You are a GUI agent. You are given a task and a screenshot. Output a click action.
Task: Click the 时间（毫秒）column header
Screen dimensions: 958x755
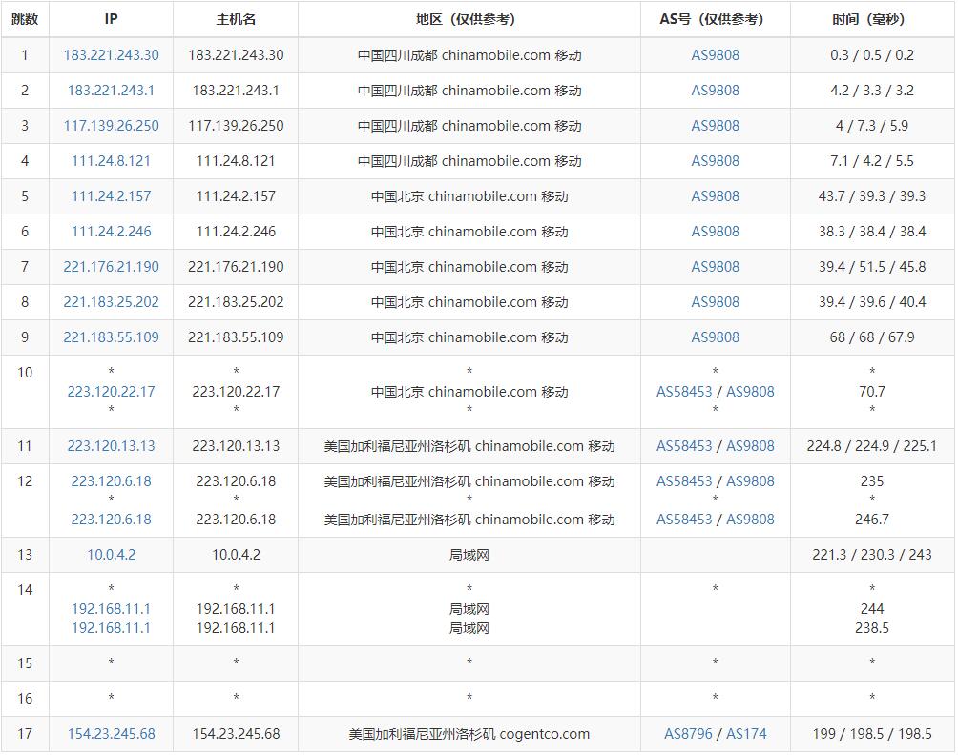[x=872, y=19]
